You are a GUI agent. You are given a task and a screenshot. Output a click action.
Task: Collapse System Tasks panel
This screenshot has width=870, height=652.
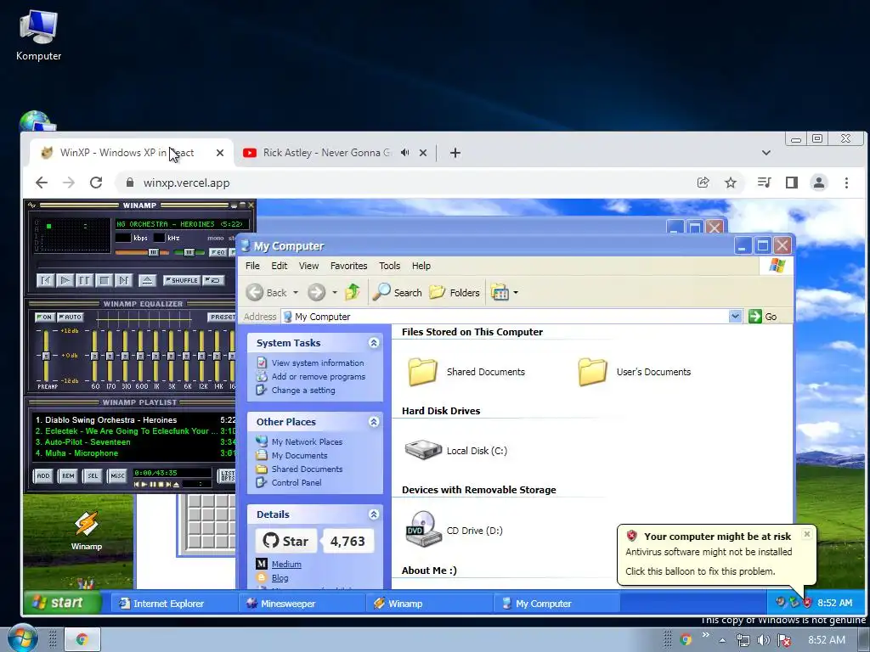(374, 343)
